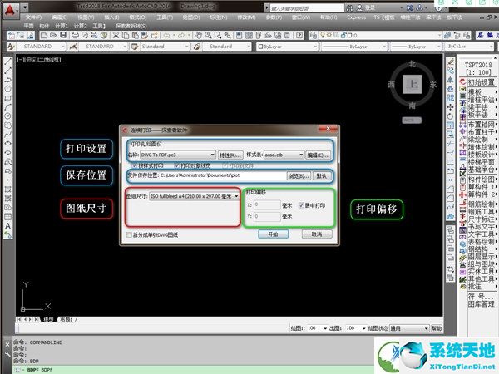Image resolution: width=499 pixels, height=374 pixels.
Task: Select the Rectangle tool in left toolbar
Action: 8,98
